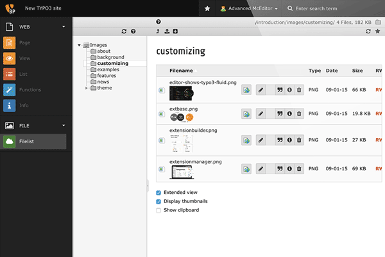Delete extensionmanager.png using trash icon
Image resolution: width=385 pixels, height=257 pixels.
click(298, 168)
